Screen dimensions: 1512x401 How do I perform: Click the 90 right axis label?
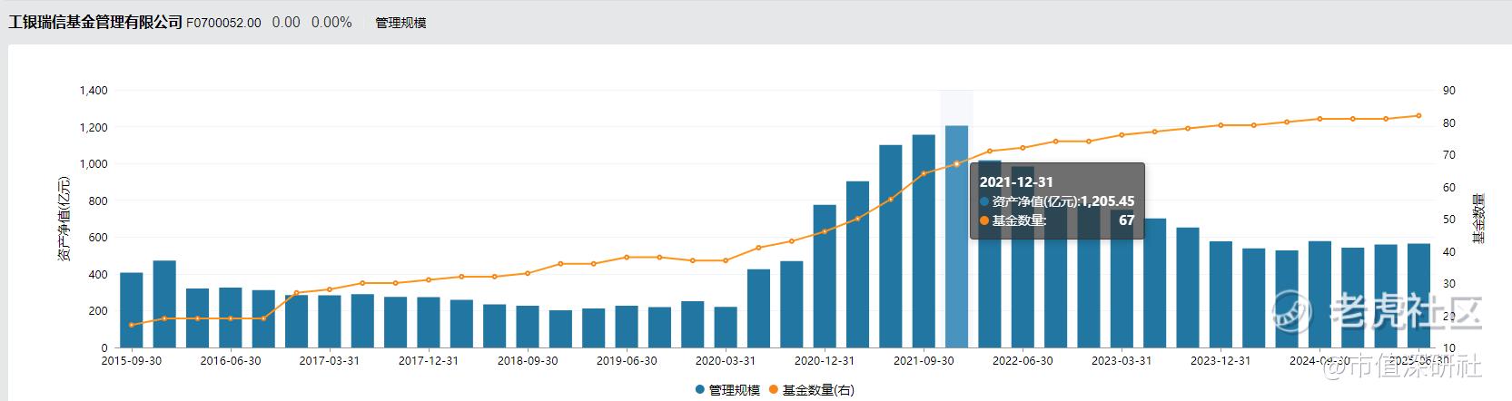pos(1448,91)
